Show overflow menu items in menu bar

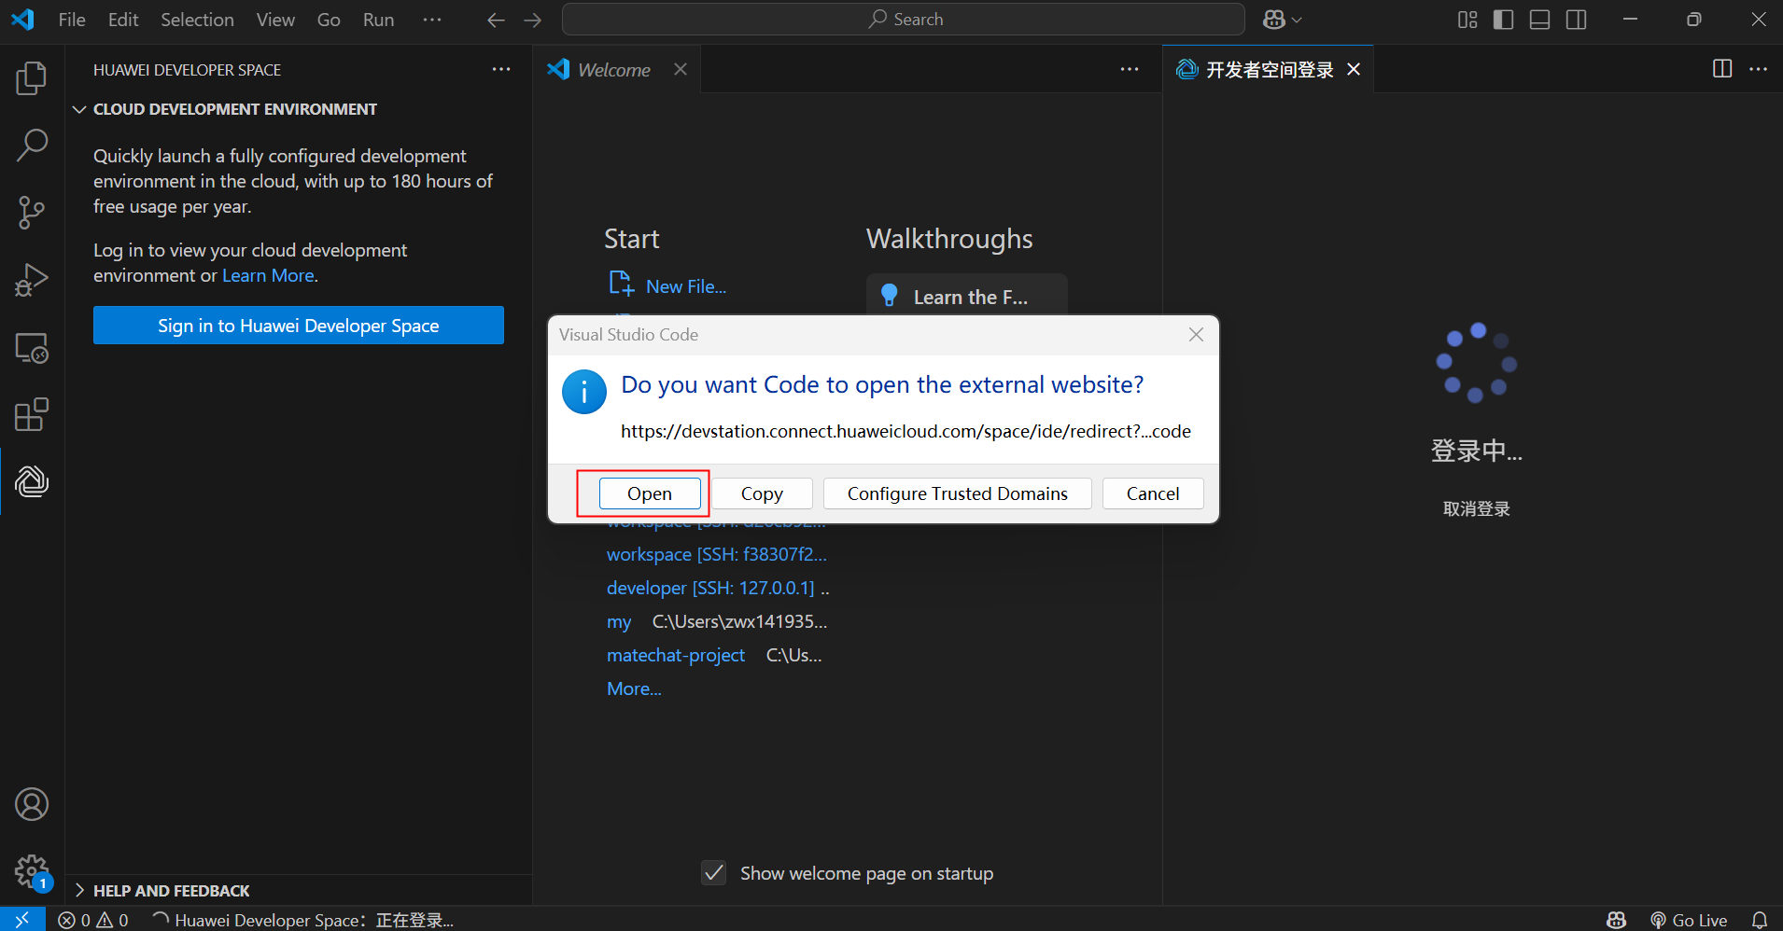coord(432,20)
